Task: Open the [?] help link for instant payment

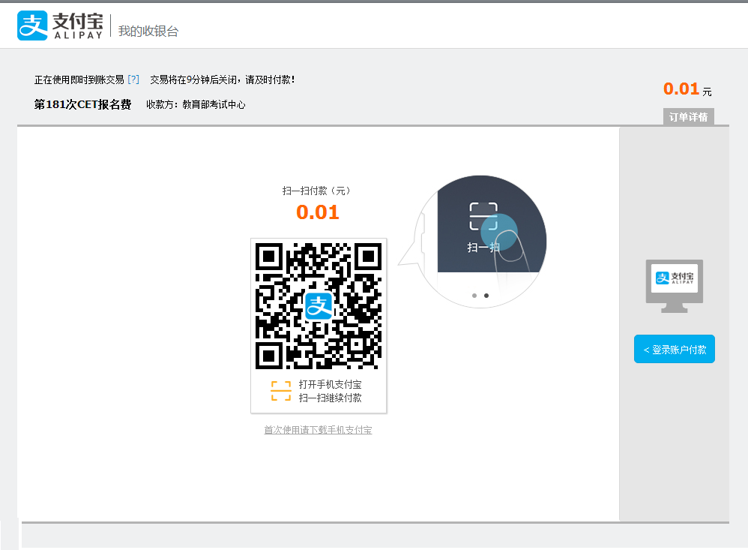Action: [x=133, y=80]
